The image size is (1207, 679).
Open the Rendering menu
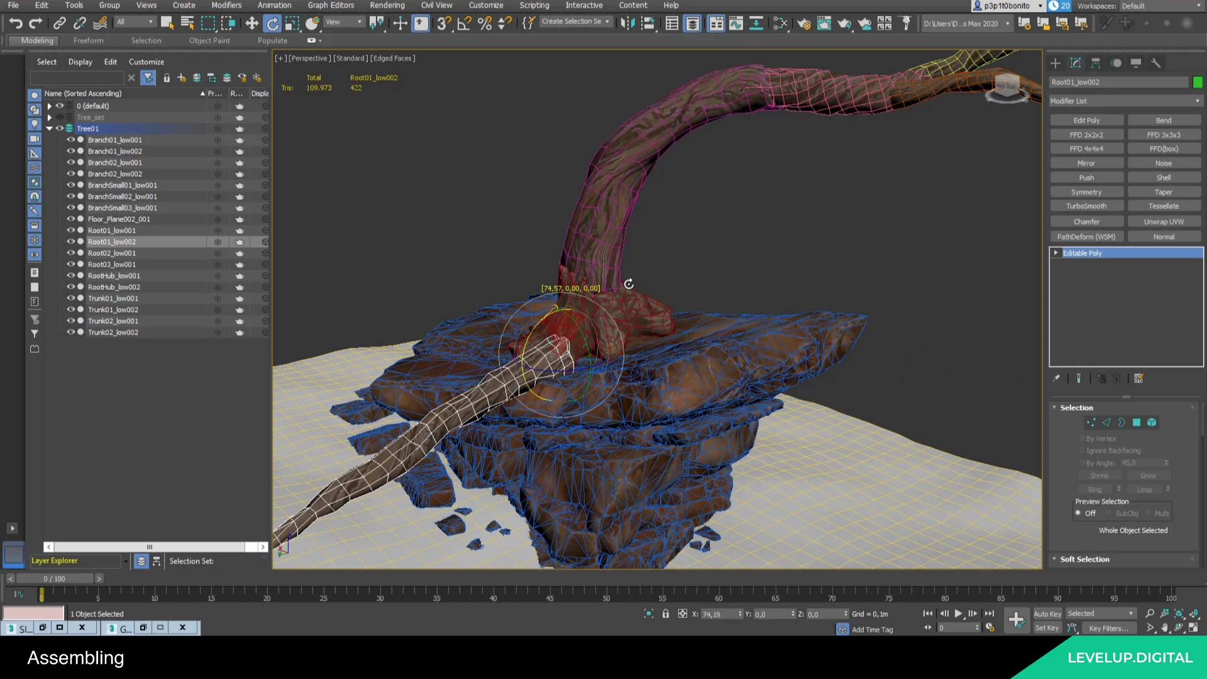tap(387, 5)
